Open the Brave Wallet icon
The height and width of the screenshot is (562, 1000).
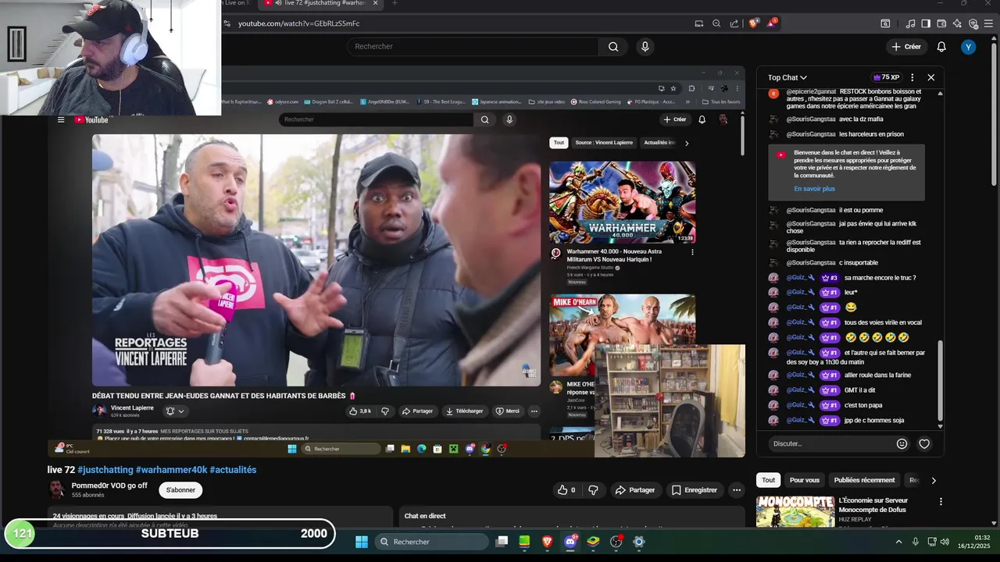[942, 23]
